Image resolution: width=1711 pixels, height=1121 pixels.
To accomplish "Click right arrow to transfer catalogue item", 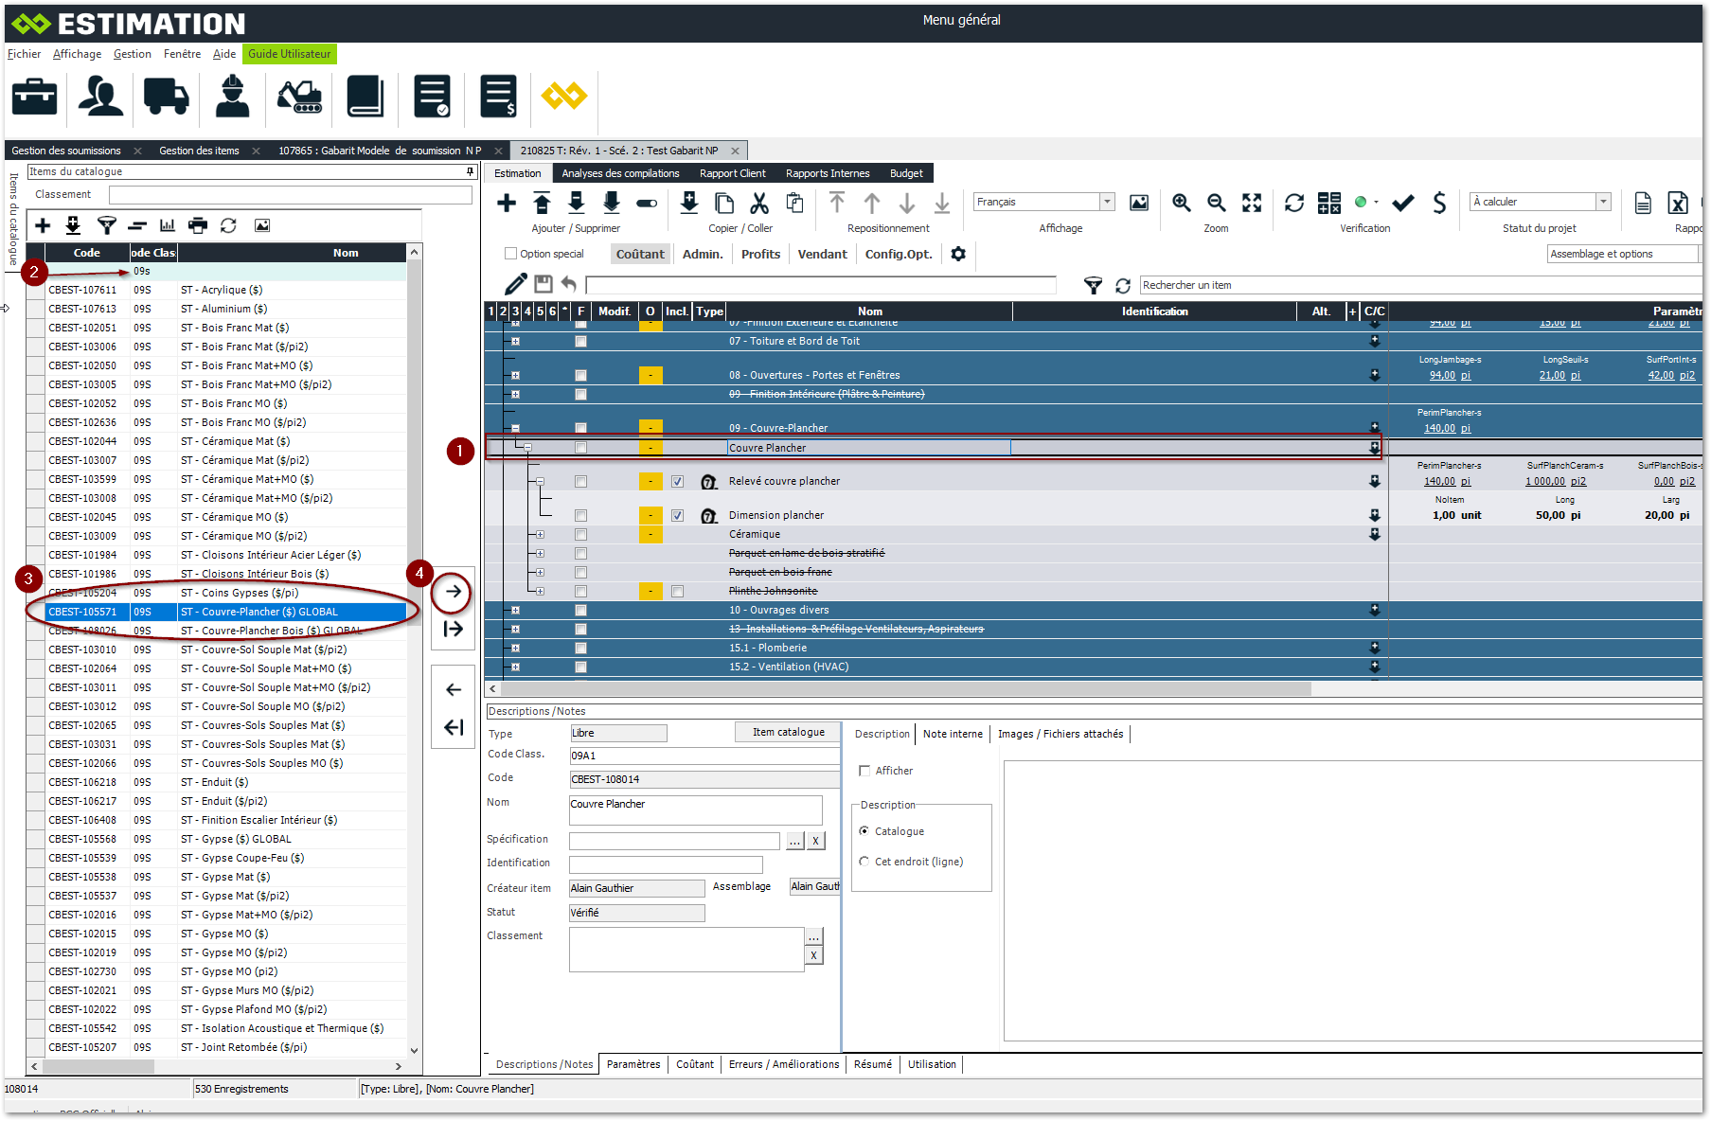I will coord(454,592).
